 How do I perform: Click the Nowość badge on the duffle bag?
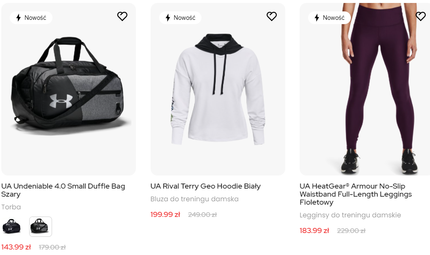pos(31,18)
